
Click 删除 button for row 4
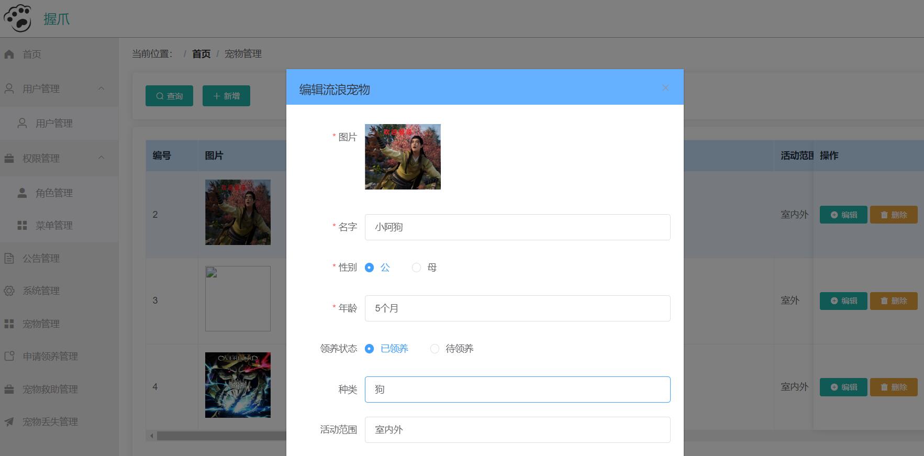pyautogui.click(x=894, y=387)
